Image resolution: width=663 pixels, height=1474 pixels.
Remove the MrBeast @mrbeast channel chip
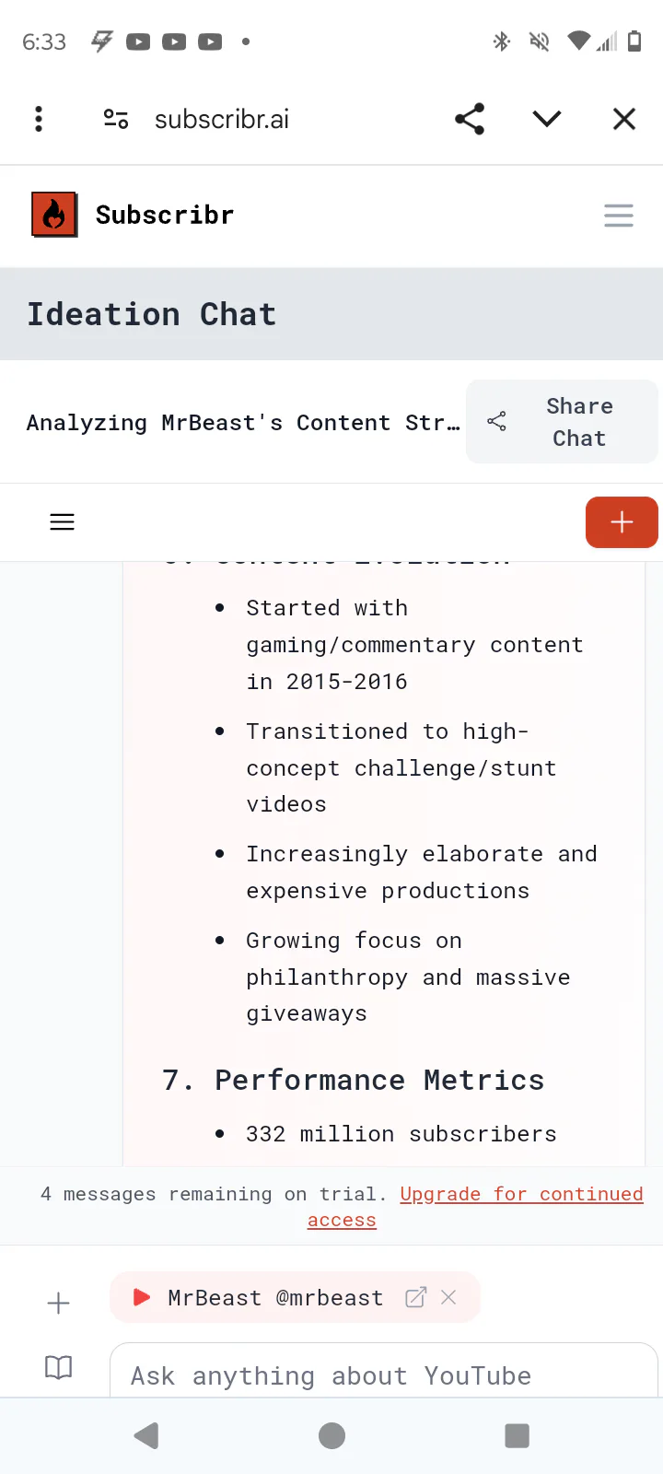[x=449, y=1297]
